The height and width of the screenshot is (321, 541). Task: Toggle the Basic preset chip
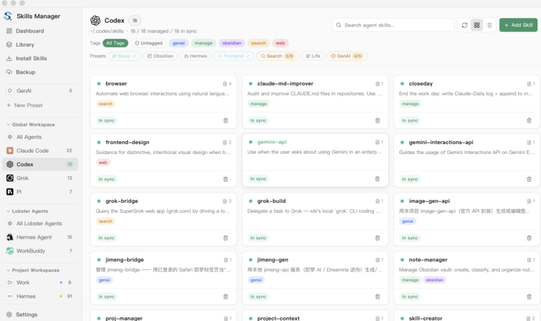coord(124,56)
